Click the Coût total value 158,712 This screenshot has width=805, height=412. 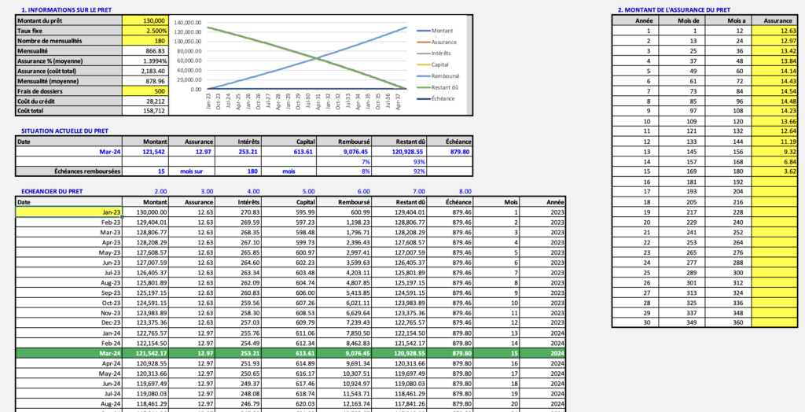click(x=145, y=111)
